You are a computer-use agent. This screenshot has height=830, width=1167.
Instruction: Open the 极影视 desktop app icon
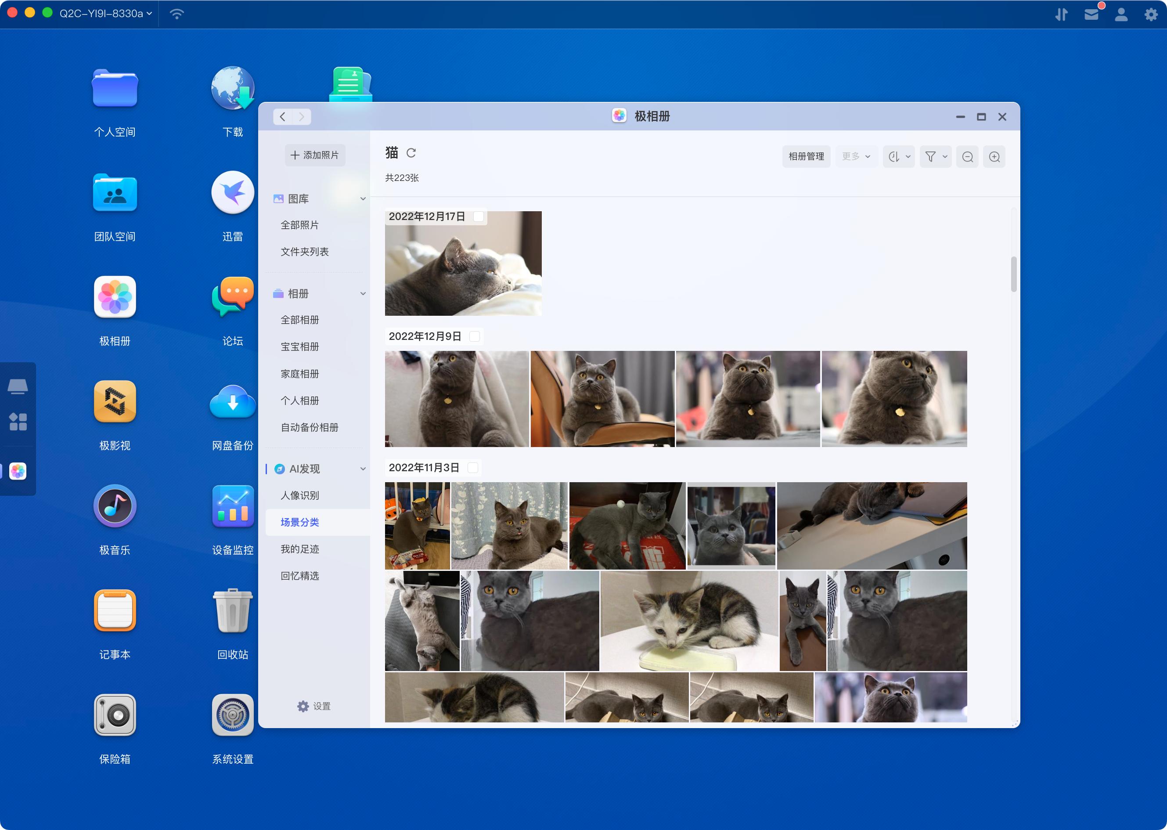pos(115,402)
